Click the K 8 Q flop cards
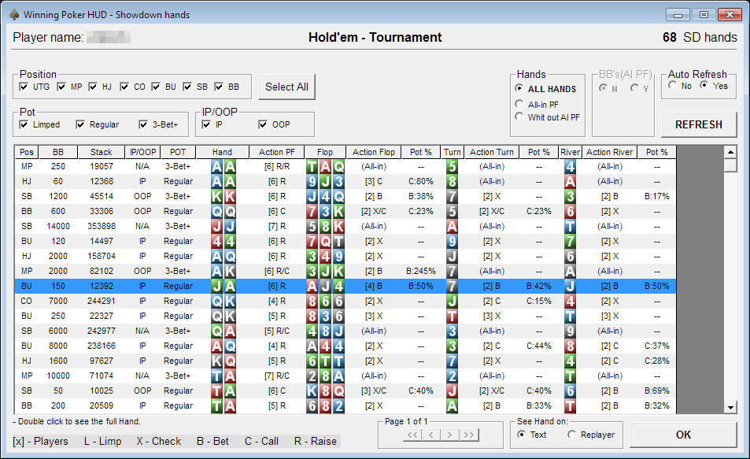The image size is (750, 459). coord(325,391)
